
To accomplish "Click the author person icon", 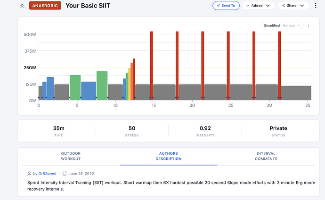I will (x=29, y=173).
